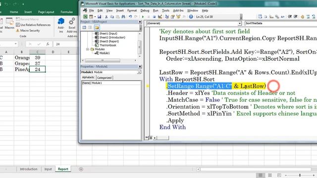Open Debug menu in VBA editor
The image size is (317, 178).
point(145,10)
